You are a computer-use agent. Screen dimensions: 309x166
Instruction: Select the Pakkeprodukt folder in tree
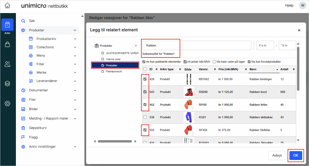(114, 71)
